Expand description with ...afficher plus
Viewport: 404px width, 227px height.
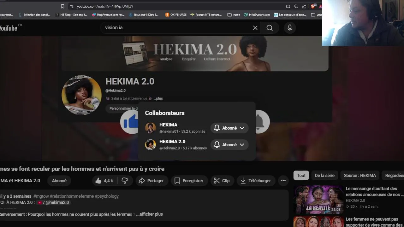[x=149, y=214]
